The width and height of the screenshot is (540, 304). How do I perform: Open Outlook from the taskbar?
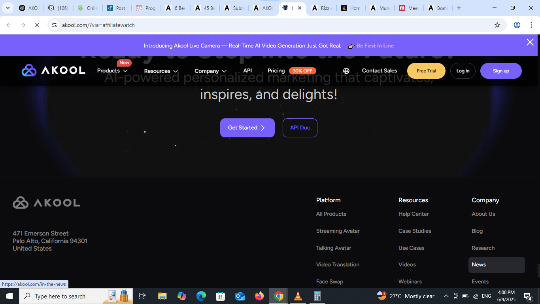pyautogui.click(x=240, y=296)
